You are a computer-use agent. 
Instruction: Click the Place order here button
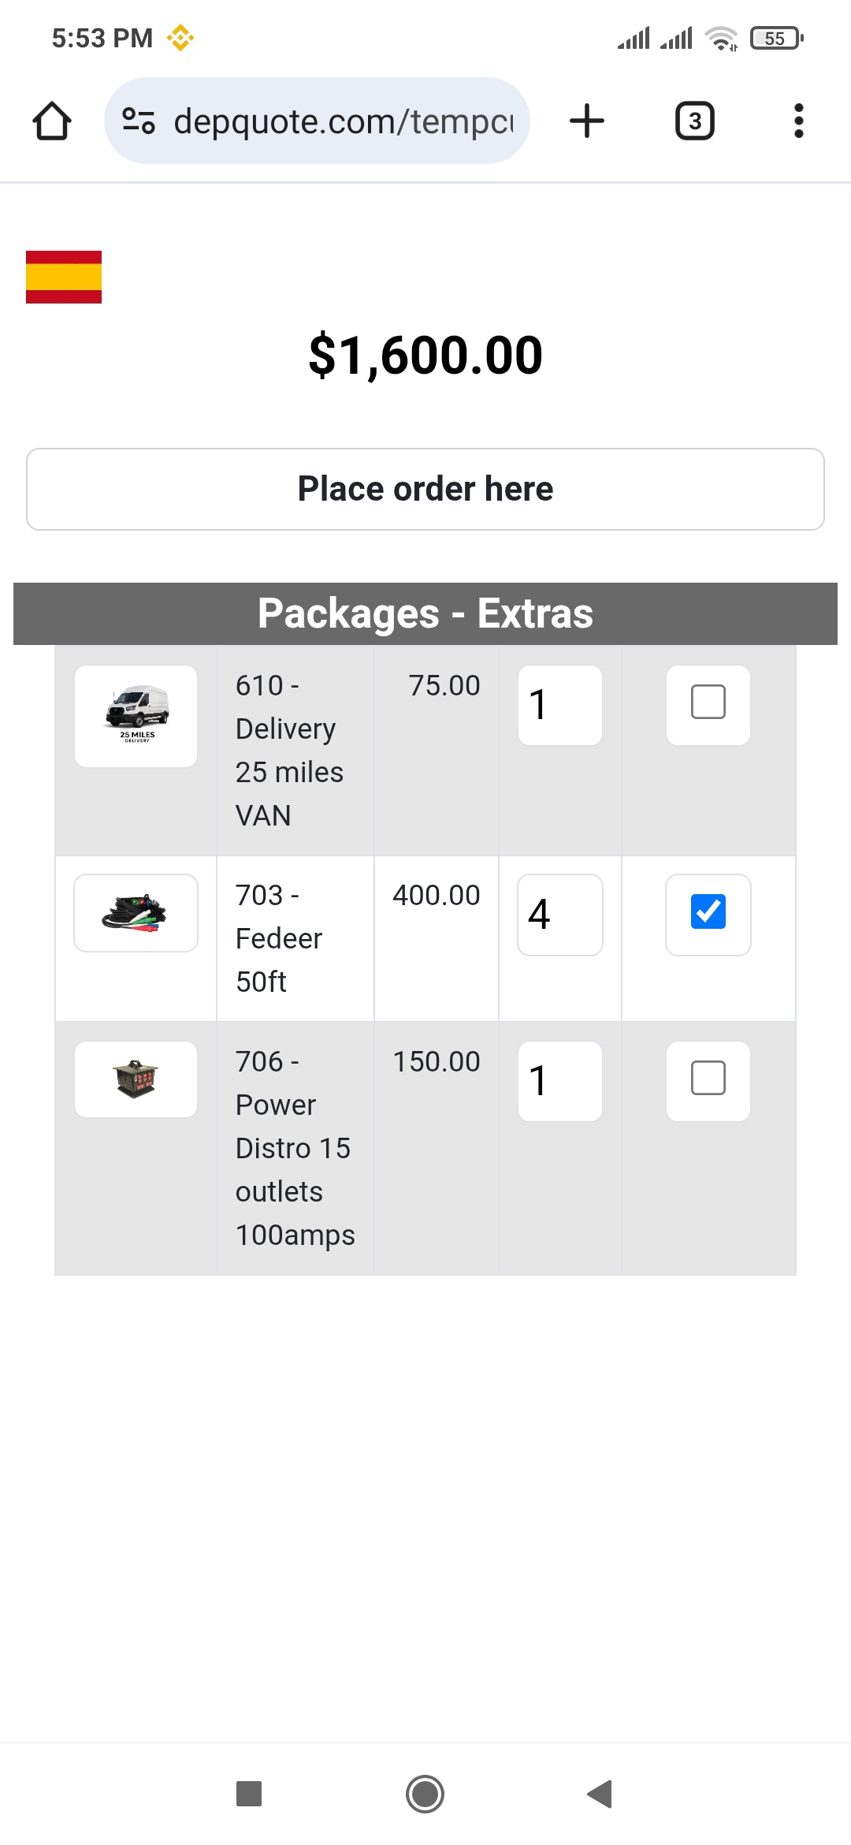coord(425,489)
